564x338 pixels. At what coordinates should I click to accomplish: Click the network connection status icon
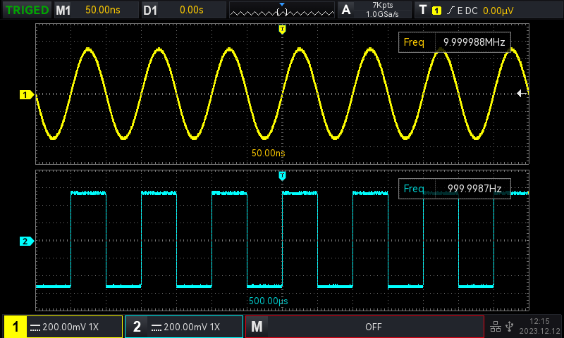tap(496, 327)
